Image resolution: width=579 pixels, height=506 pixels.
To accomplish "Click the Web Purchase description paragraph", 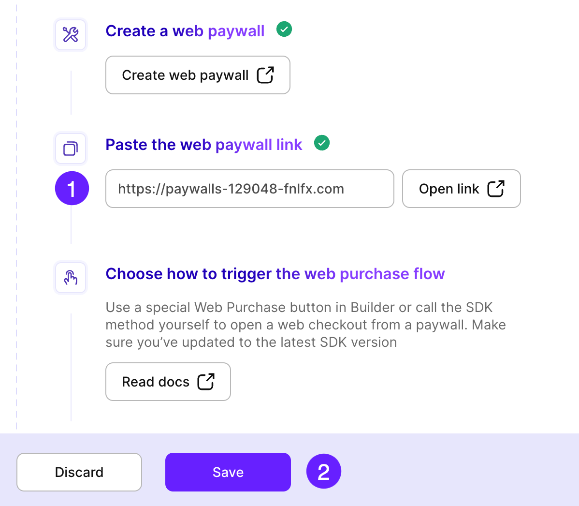I will (305, 325).
